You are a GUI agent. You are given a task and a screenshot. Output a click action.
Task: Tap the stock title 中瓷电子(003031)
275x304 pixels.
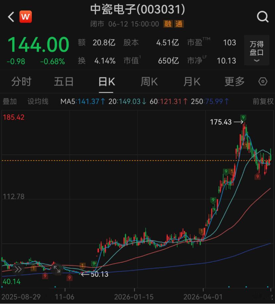[x=137, y=9]
